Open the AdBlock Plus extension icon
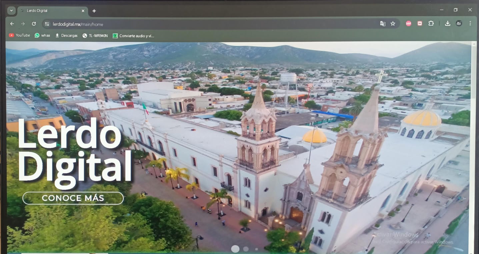Screen dimensions: 479x254 tap(408, 24)
